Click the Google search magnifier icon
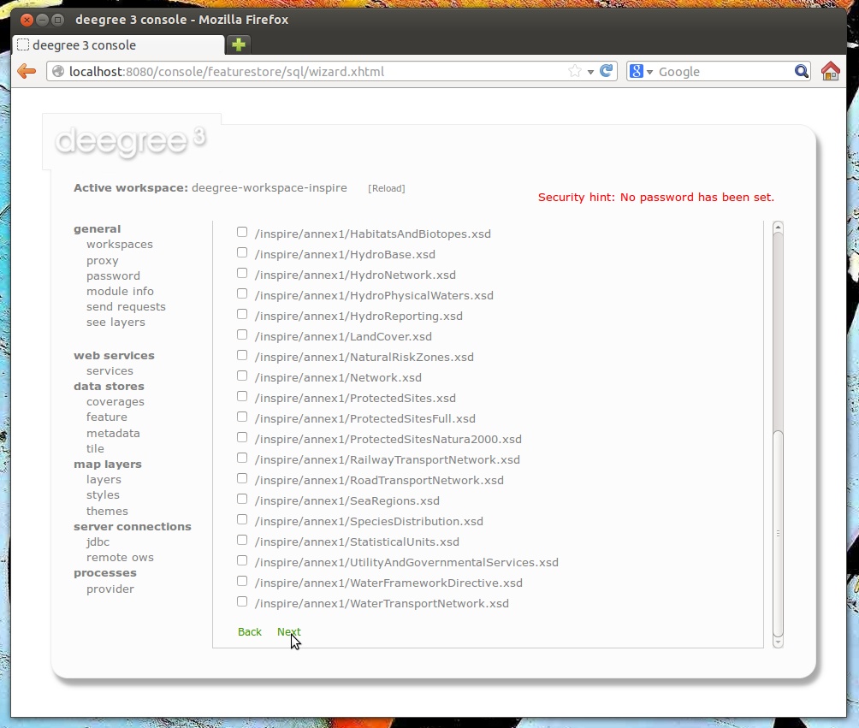 point(800,71)
